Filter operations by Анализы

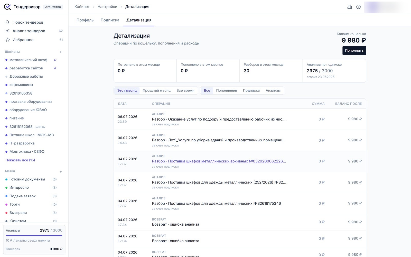[273, 90]
